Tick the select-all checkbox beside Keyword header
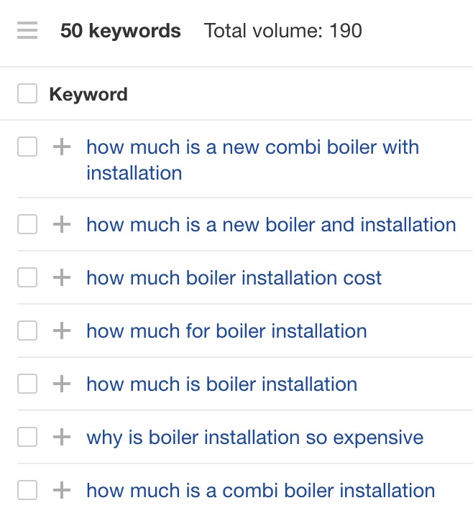473x513 pixels. tap(27, 94)
